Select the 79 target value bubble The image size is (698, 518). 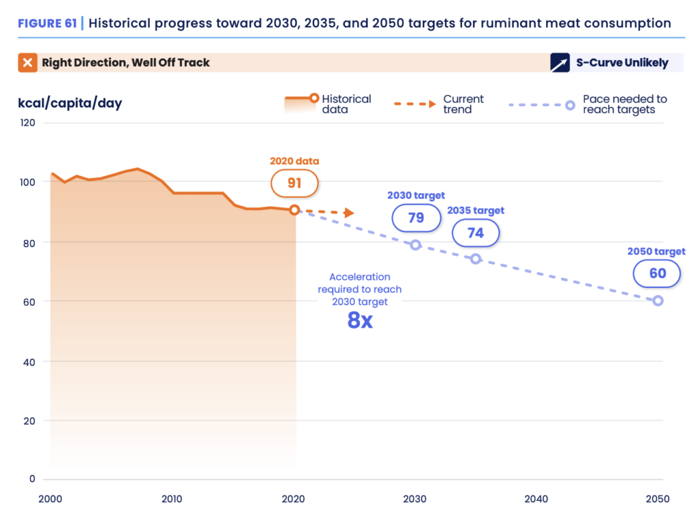click(x=416, y=218)
